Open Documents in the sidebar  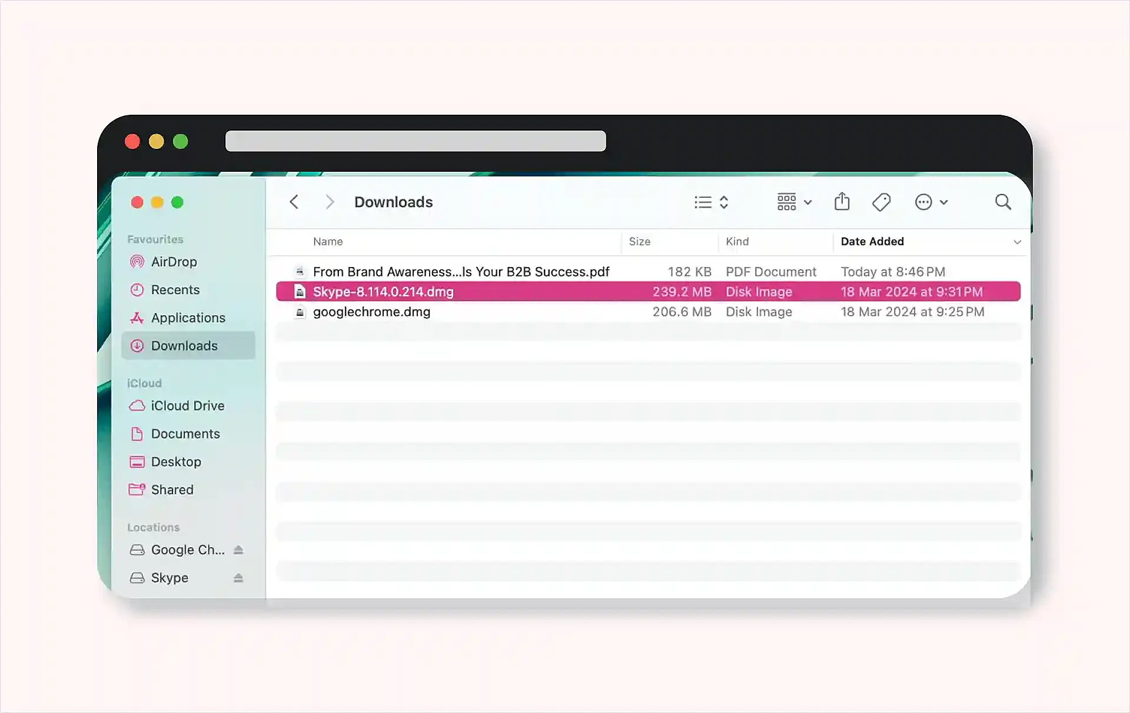tap(188, 434)
